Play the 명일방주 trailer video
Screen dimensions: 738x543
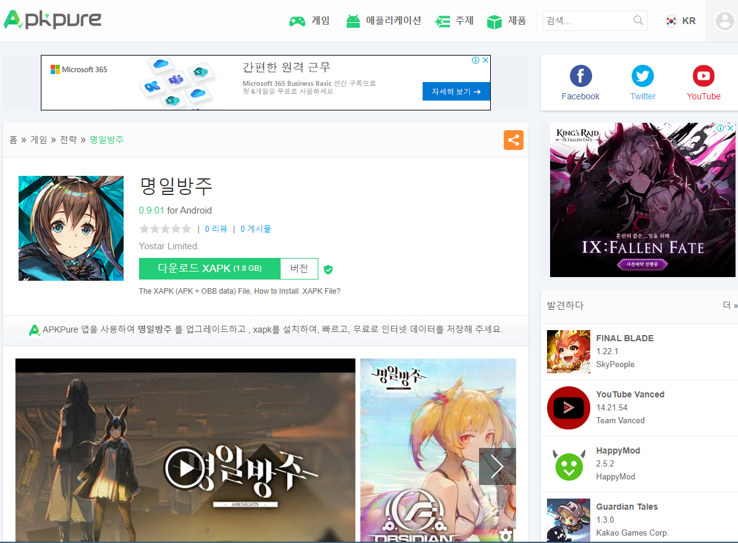pos(184,468)
